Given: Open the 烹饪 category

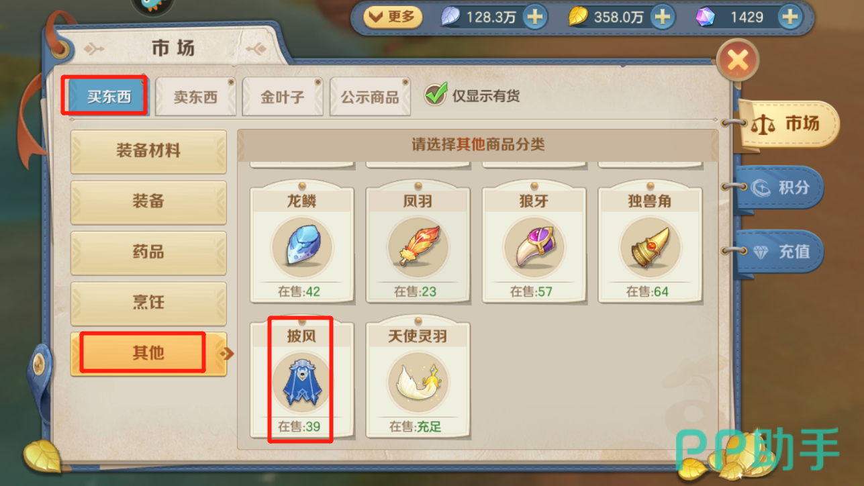Looking at the screenshot, I should pyautogui.click(x=148, y=303).
